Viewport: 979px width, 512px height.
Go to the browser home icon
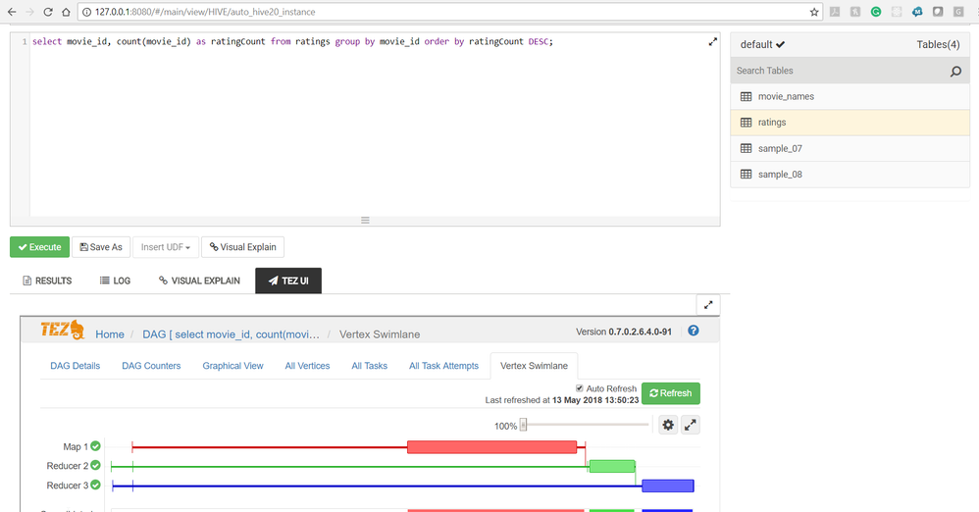pyautogui.click(x=66, y=12)
